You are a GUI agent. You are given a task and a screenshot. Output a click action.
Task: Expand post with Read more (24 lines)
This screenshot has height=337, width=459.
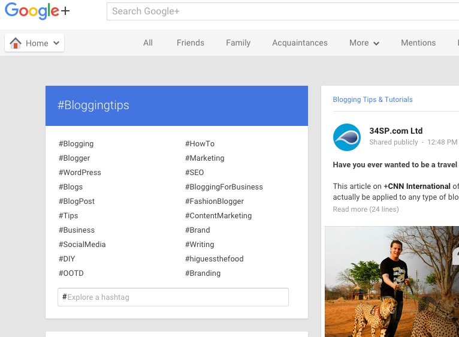pyautogui.click(x=366, y=209)
